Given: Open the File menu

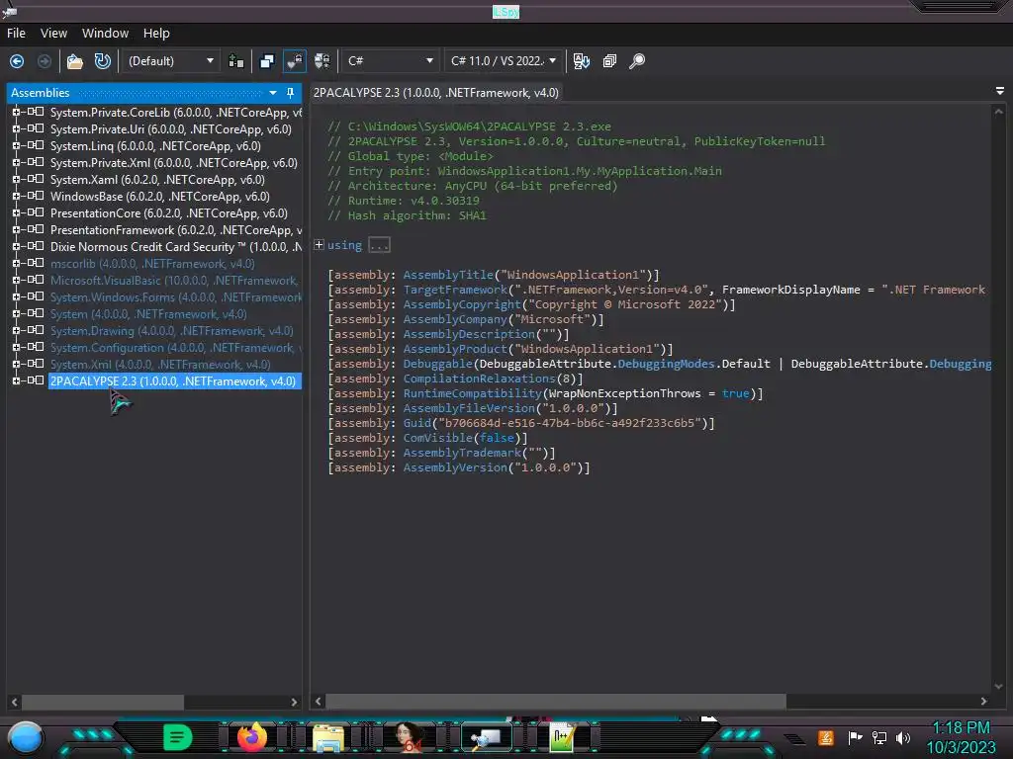Looking at the screenshot, I should point(16,33).
